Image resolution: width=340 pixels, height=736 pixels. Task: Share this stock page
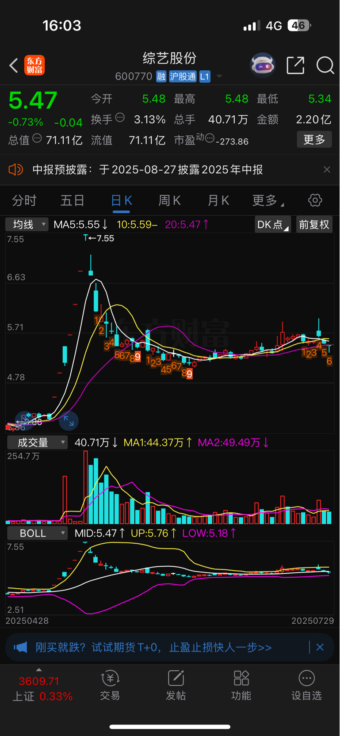click(295, 65)
